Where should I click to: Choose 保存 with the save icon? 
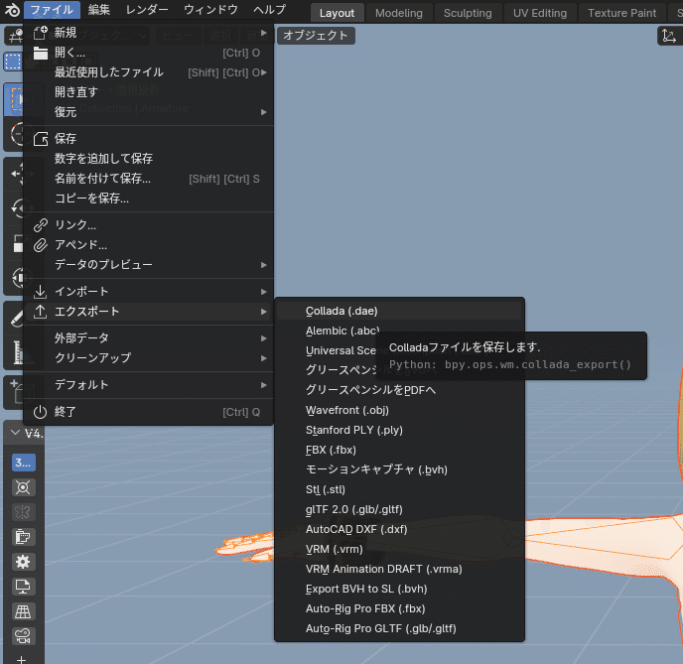click(x=149, y=139)
